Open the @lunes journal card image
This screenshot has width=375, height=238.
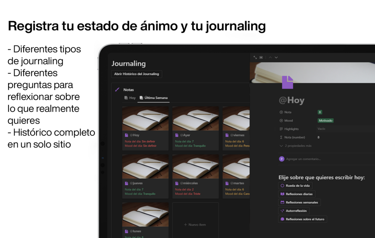pyautogui.click(x=146, y=214)
